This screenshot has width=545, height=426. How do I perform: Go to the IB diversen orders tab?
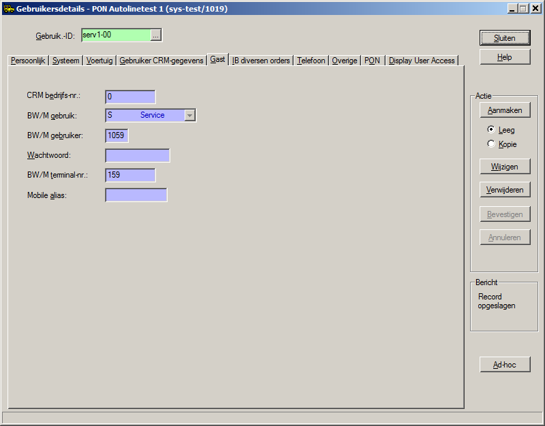(x=261, y=61)
